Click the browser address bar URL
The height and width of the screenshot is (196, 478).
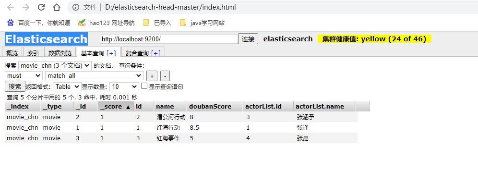pos(170,7)
